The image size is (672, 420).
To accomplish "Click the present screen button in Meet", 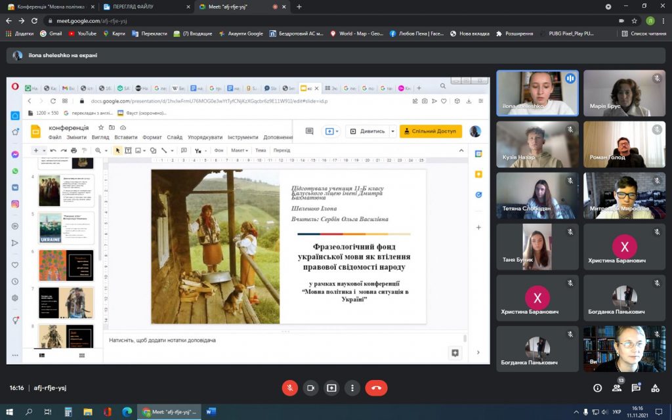I will pos(331,388).
